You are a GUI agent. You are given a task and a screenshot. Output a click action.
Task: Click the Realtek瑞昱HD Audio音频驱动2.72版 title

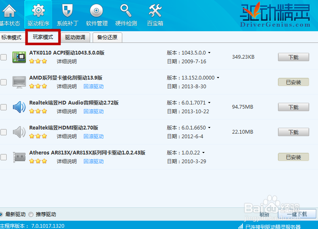point(74,103)
